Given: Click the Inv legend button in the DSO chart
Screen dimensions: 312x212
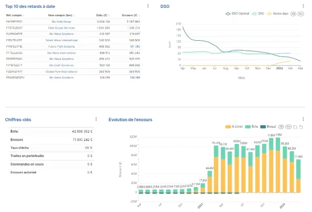Looking at the screenshot, I should 301,14.
